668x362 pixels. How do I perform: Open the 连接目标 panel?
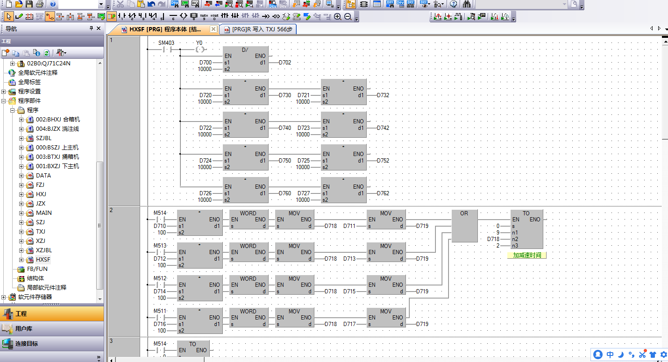pos(27,344)
